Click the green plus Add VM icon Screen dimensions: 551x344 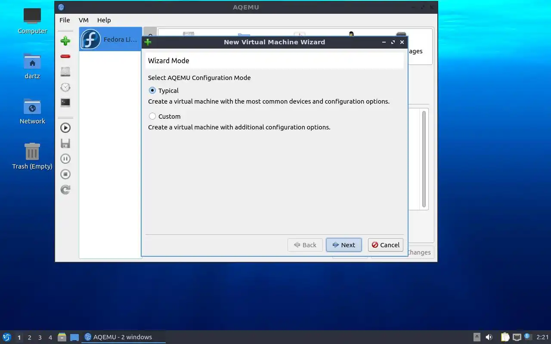tap(65, 41)
